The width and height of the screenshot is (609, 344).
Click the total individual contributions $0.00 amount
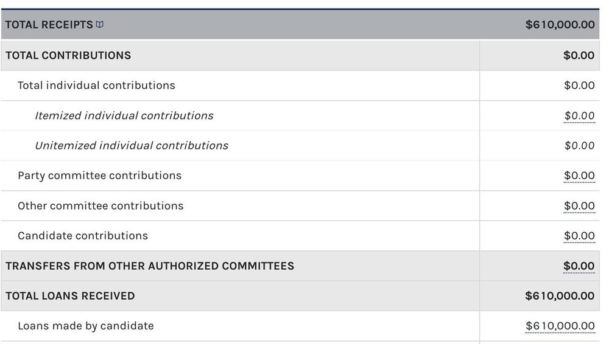click(x=579, y=85)
